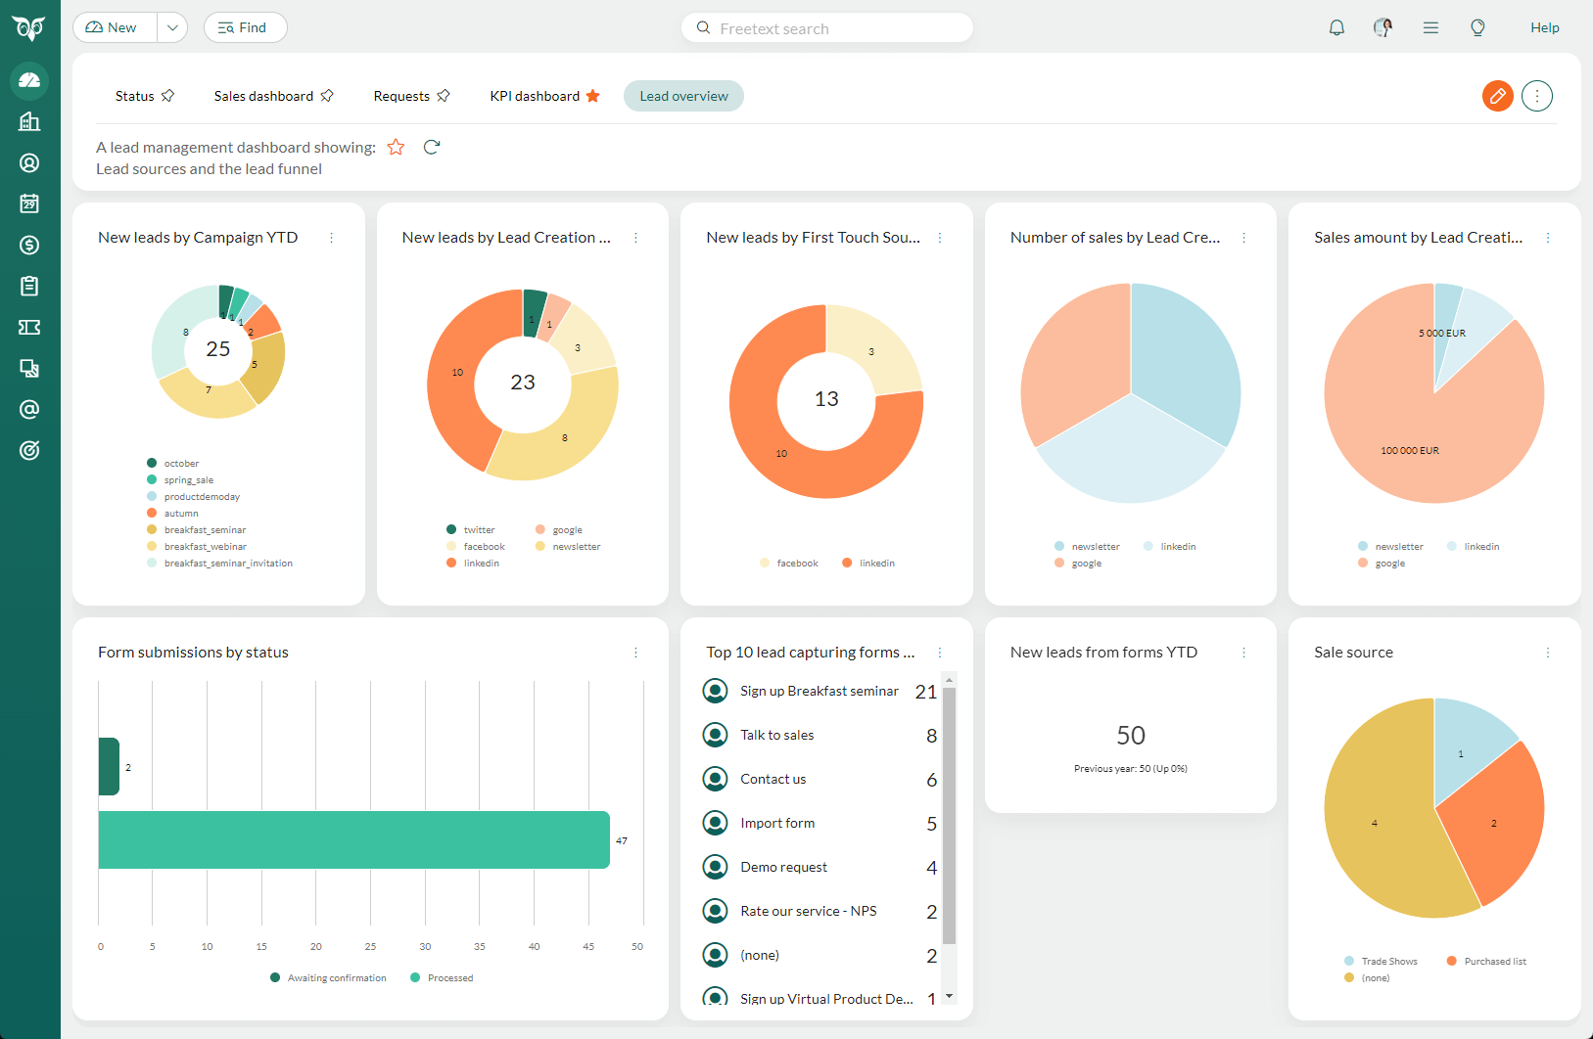
Task: Open the sales (dollar) section in sidebar
Action: (x=28, y=246)
